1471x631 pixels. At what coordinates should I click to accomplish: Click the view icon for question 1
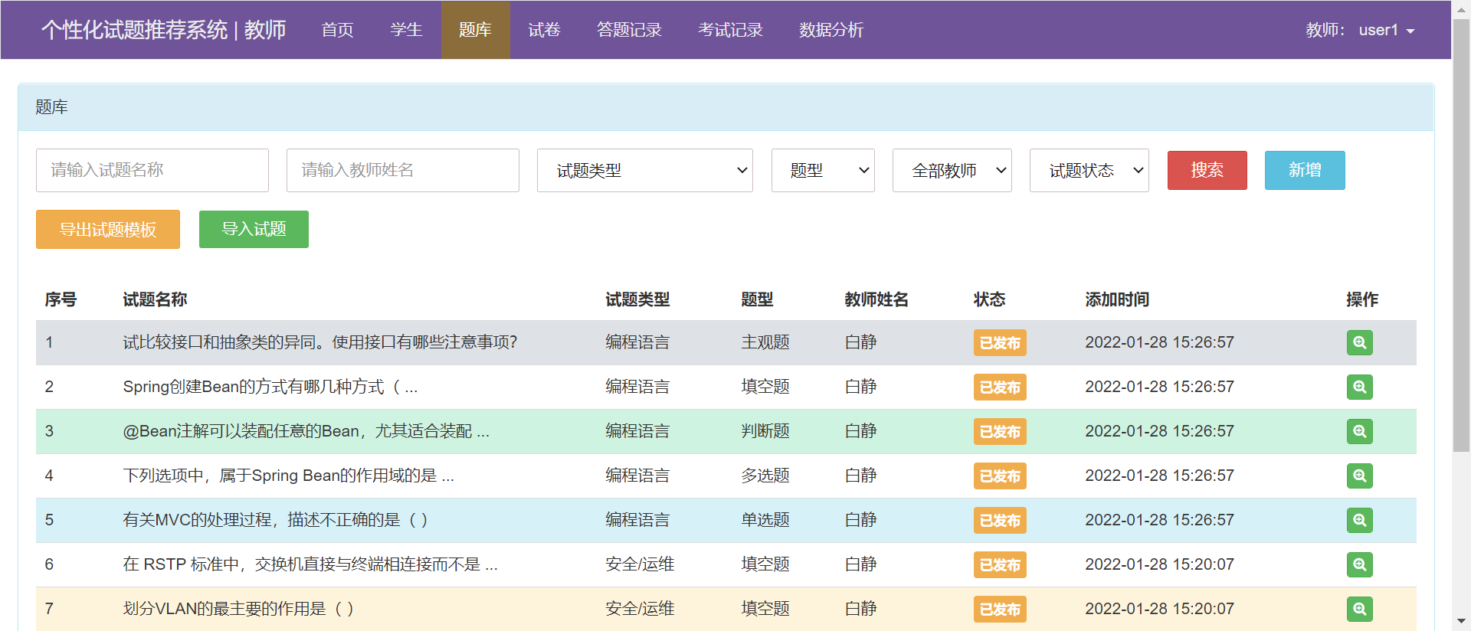[x=1359, y=342]
